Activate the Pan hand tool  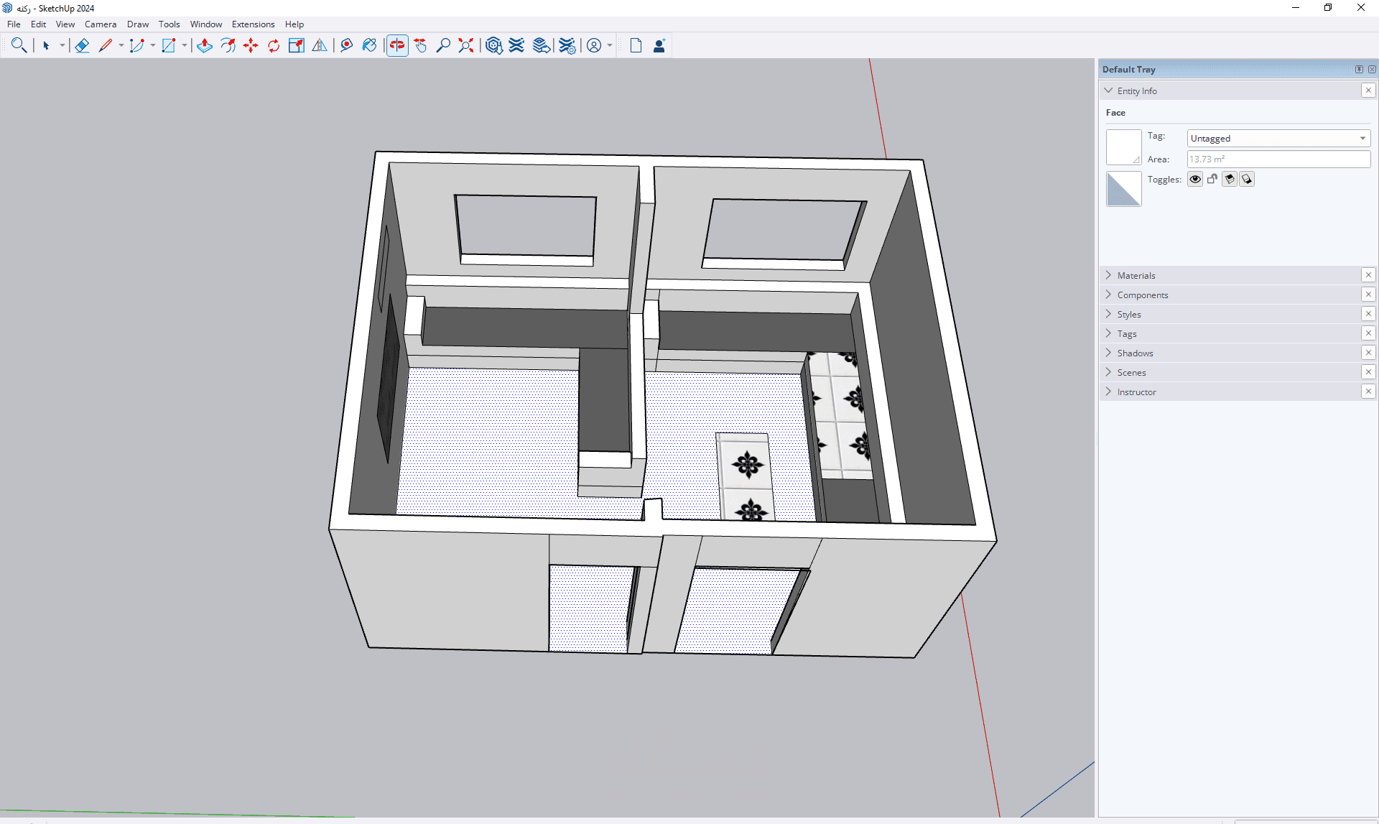coord(421,46)
